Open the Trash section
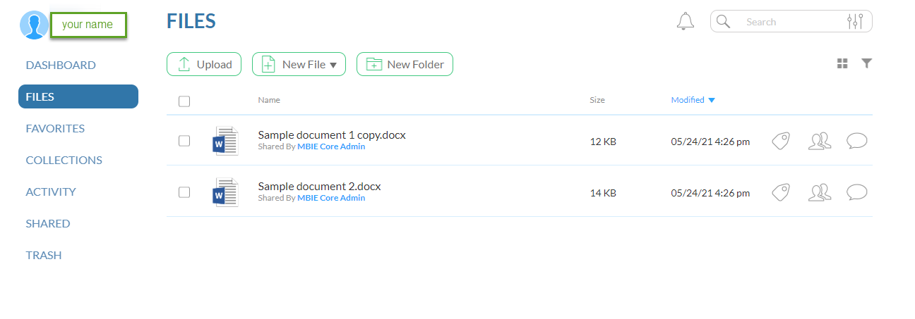The width and height of the screenshot is (915, 319). [44, 255]
